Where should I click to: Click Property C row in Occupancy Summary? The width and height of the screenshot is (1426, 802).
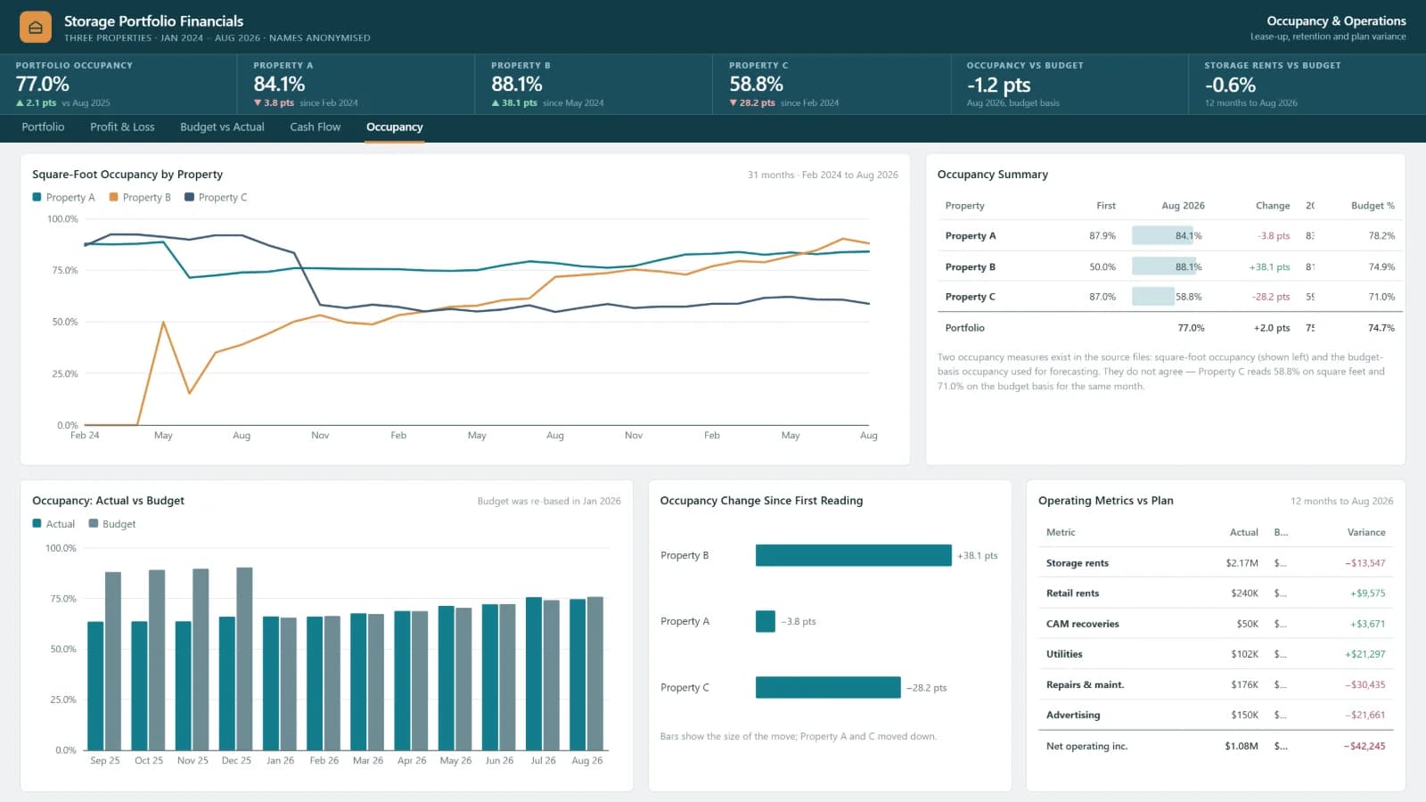1170,297
